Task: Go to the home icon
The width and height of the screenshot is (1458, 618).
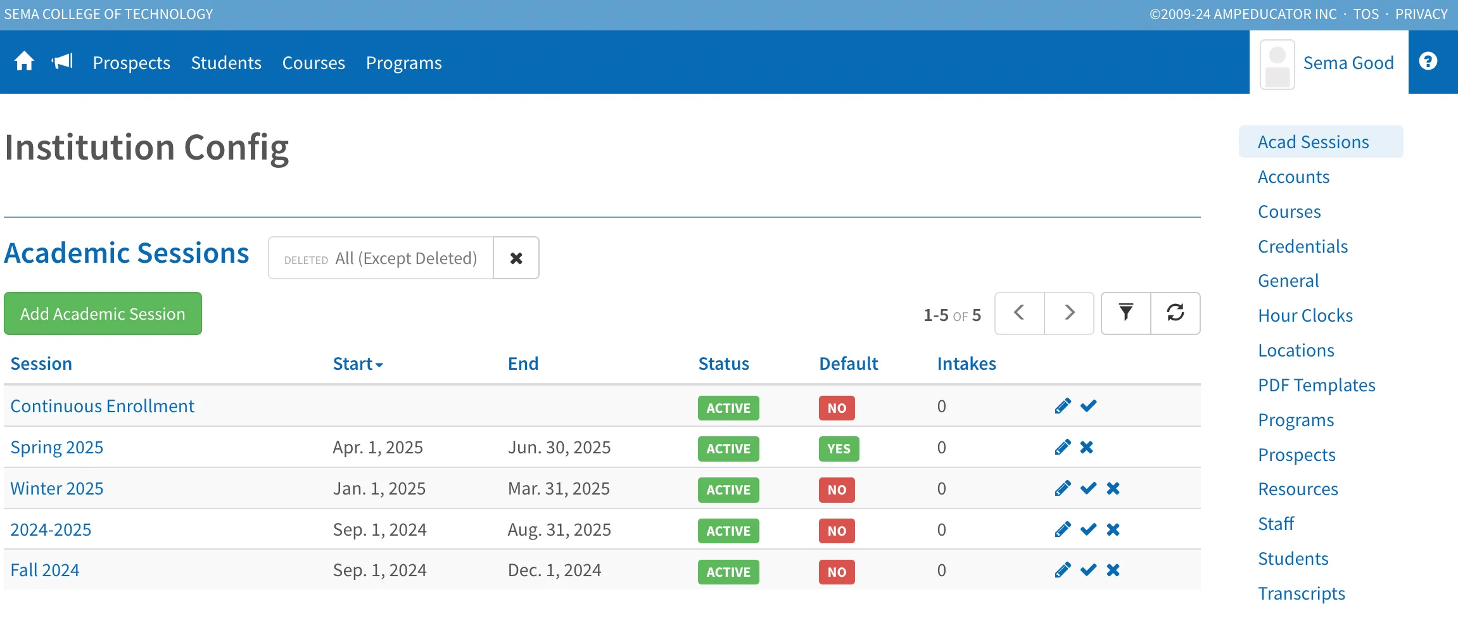Action: click(24, 61)
